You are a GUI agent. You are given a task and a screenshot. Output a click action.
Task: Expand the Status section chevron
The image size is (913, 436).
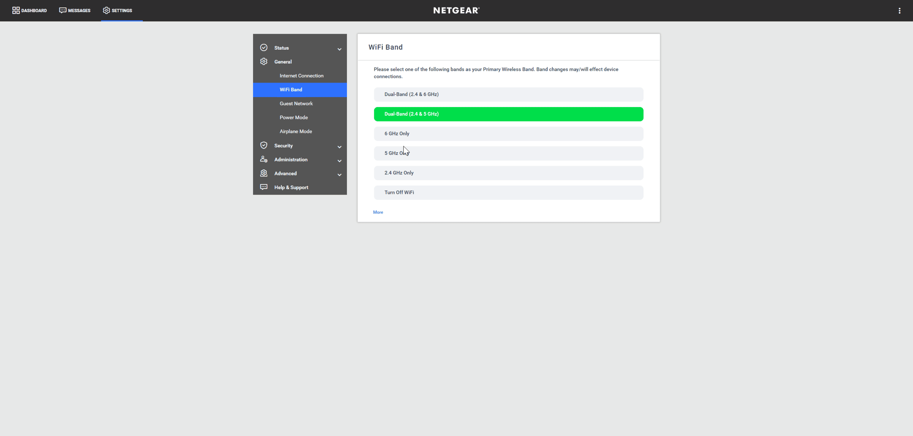click(339, 49)
